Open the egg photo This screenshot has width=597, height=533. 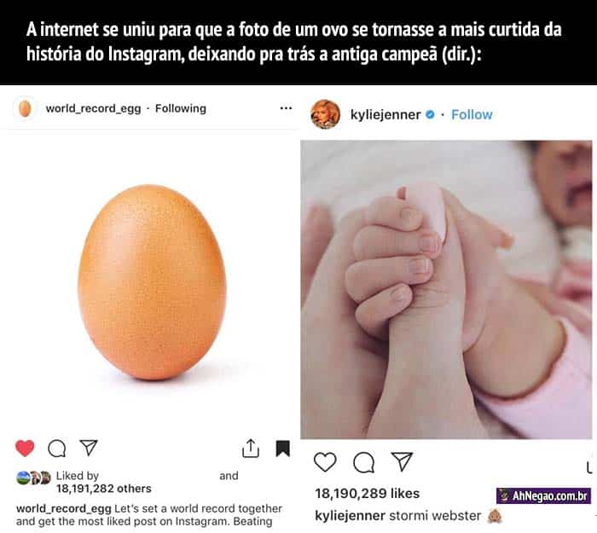[152, 282]
